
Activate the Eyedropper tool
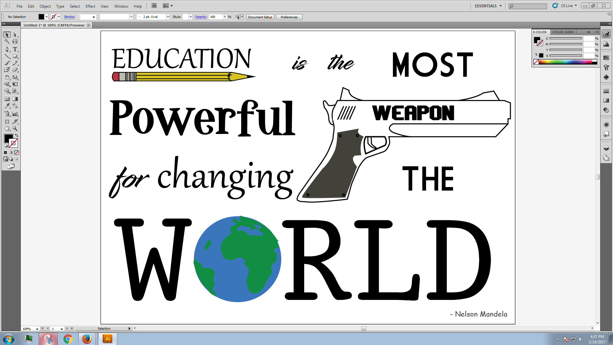click(x=7, y=106)
